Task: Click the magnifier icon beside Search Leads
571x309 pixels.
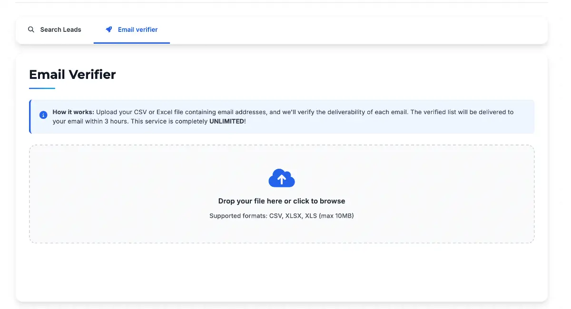Action: 31,29
